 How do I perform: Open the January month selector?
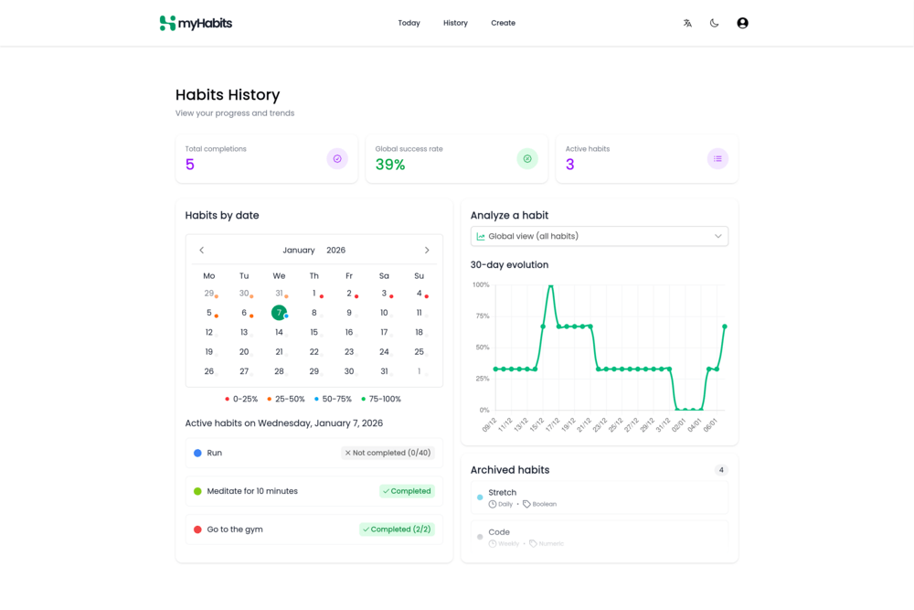299,250
